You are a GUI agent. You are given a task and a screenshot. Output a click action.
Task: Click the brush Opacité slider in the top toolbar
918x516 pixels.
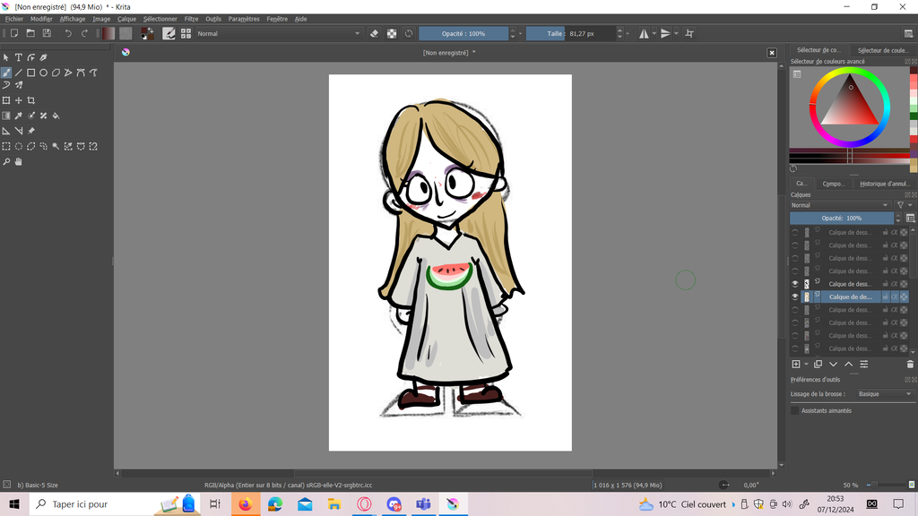tap(463, 33)
